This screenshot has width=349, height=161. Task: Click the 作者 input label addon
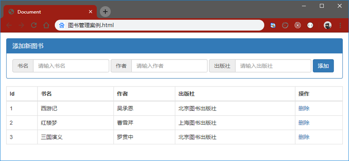(x=121, y=66)
